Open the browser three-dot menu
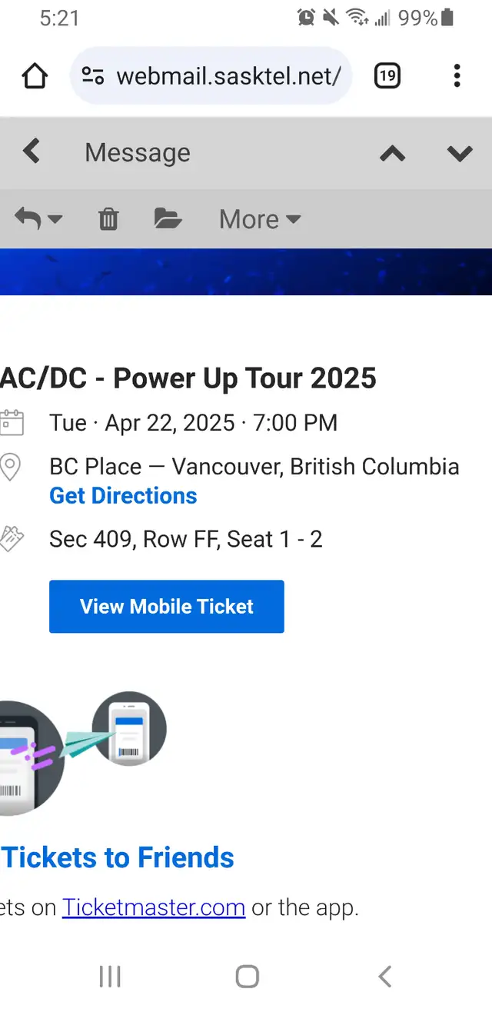 pos(457,76)
